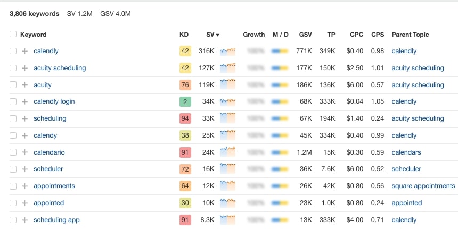This screenshot has width=458, height=229.
Task: Click the plus icon beside scheduler
Action: point(24,169)
